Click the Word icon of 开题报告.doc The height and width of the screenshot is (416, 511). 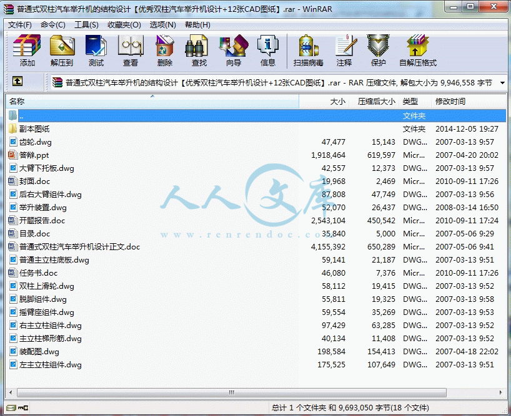click(x=12, y=221)
